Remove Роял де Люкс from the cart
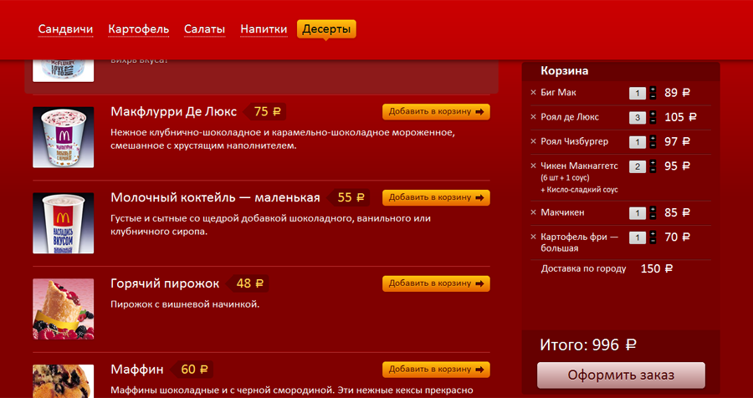 [533, 117]
